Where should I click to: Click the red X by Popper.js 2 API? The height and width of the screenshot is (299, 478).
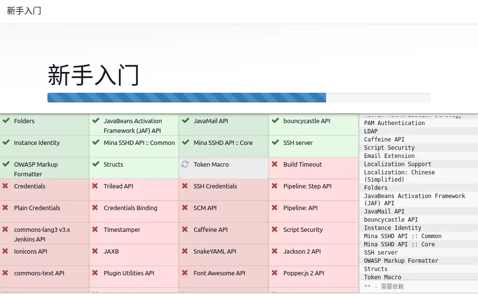[x=275, y=273]
